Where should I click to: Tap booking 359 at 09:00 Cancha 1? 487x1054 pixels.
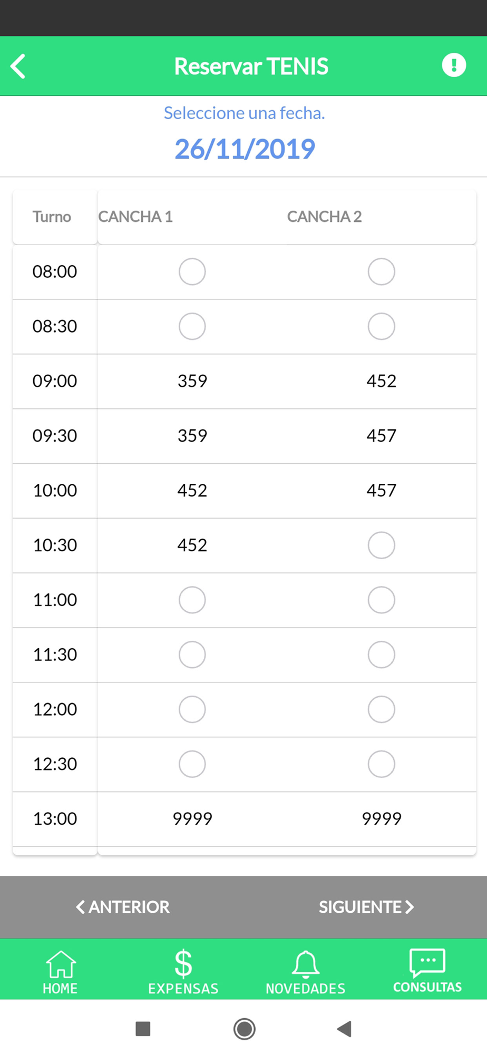[x=192, y=381]
